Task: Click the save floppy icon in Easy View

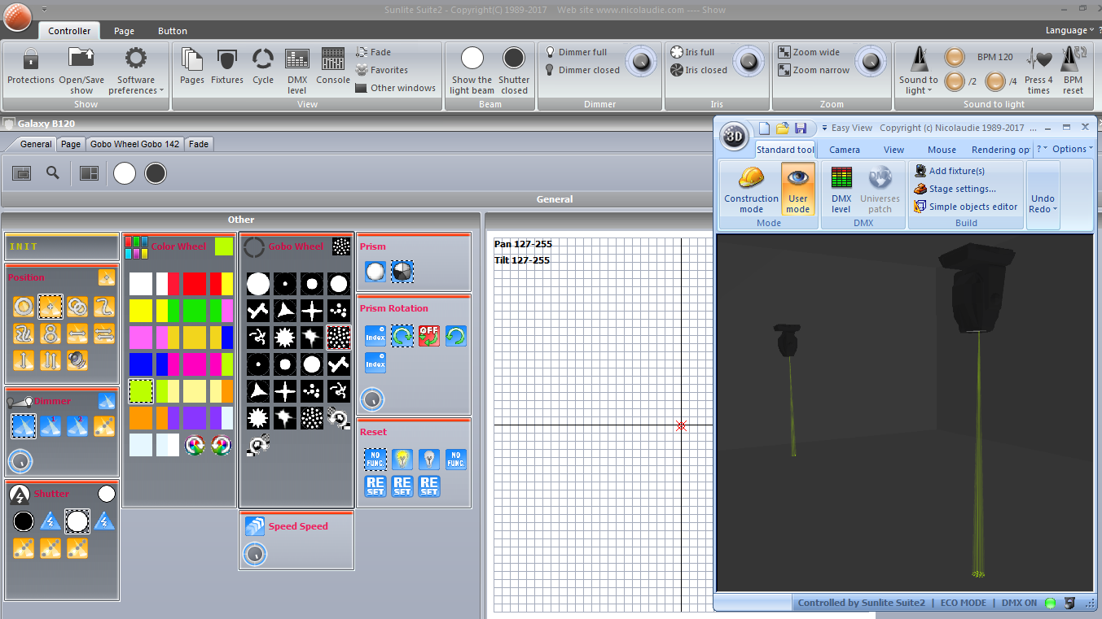Action: 801,129
